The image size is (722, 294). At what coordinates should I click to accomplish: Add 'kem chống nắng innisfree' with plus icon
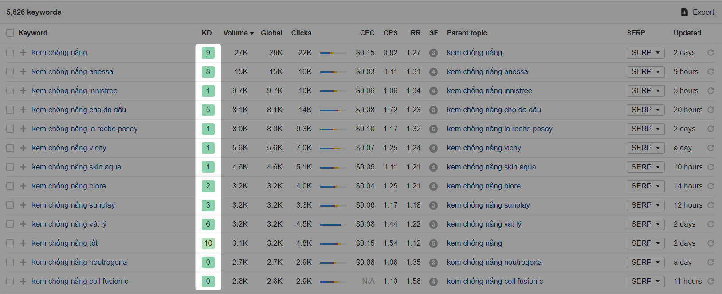(23, 90)
